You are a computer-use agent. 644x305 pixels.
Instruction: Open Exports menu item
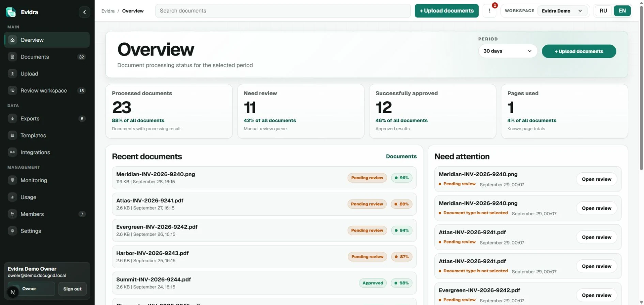(x=47, y=119)
